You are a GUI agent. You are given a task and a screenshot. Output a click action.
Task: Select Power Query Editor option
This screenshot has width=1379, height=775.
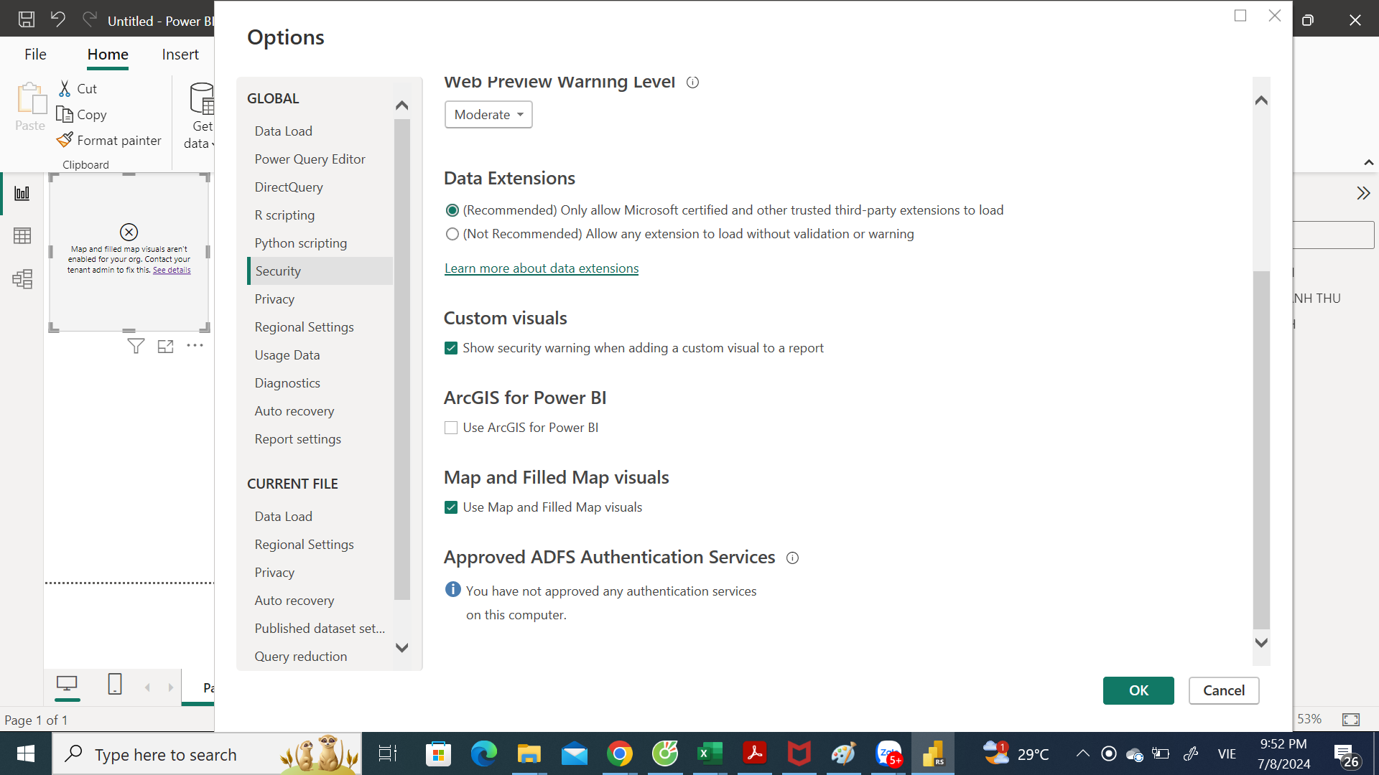coord(310,159)
